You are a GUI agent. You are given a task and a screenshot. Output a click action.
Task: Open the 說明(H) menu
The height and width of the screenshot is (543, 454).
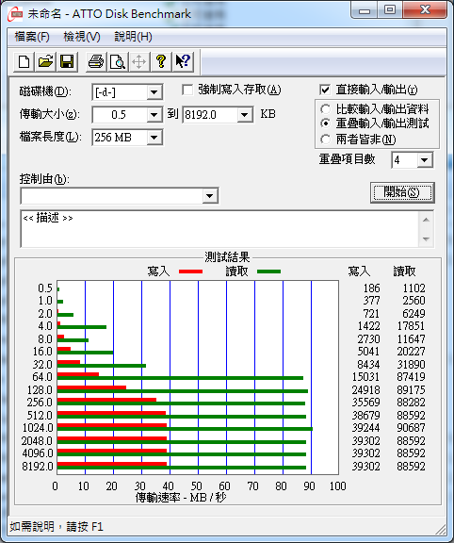click(133, 37)
